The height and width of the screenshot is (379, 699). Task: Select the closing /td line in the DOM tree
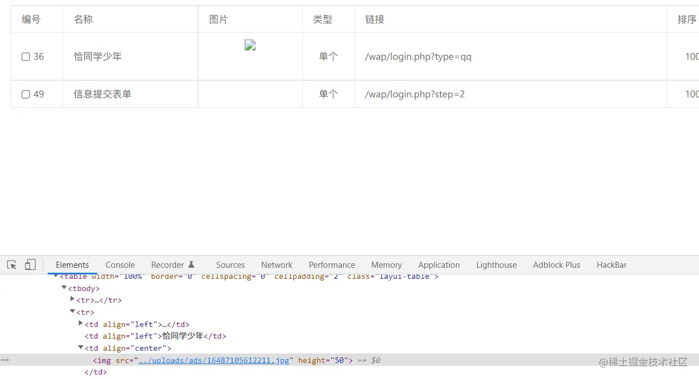click(96, 372)
